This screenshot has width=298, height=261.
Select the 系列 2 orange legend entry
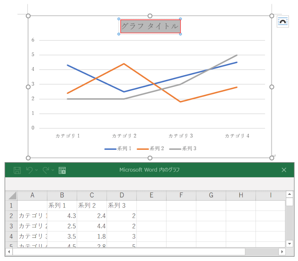150,149
